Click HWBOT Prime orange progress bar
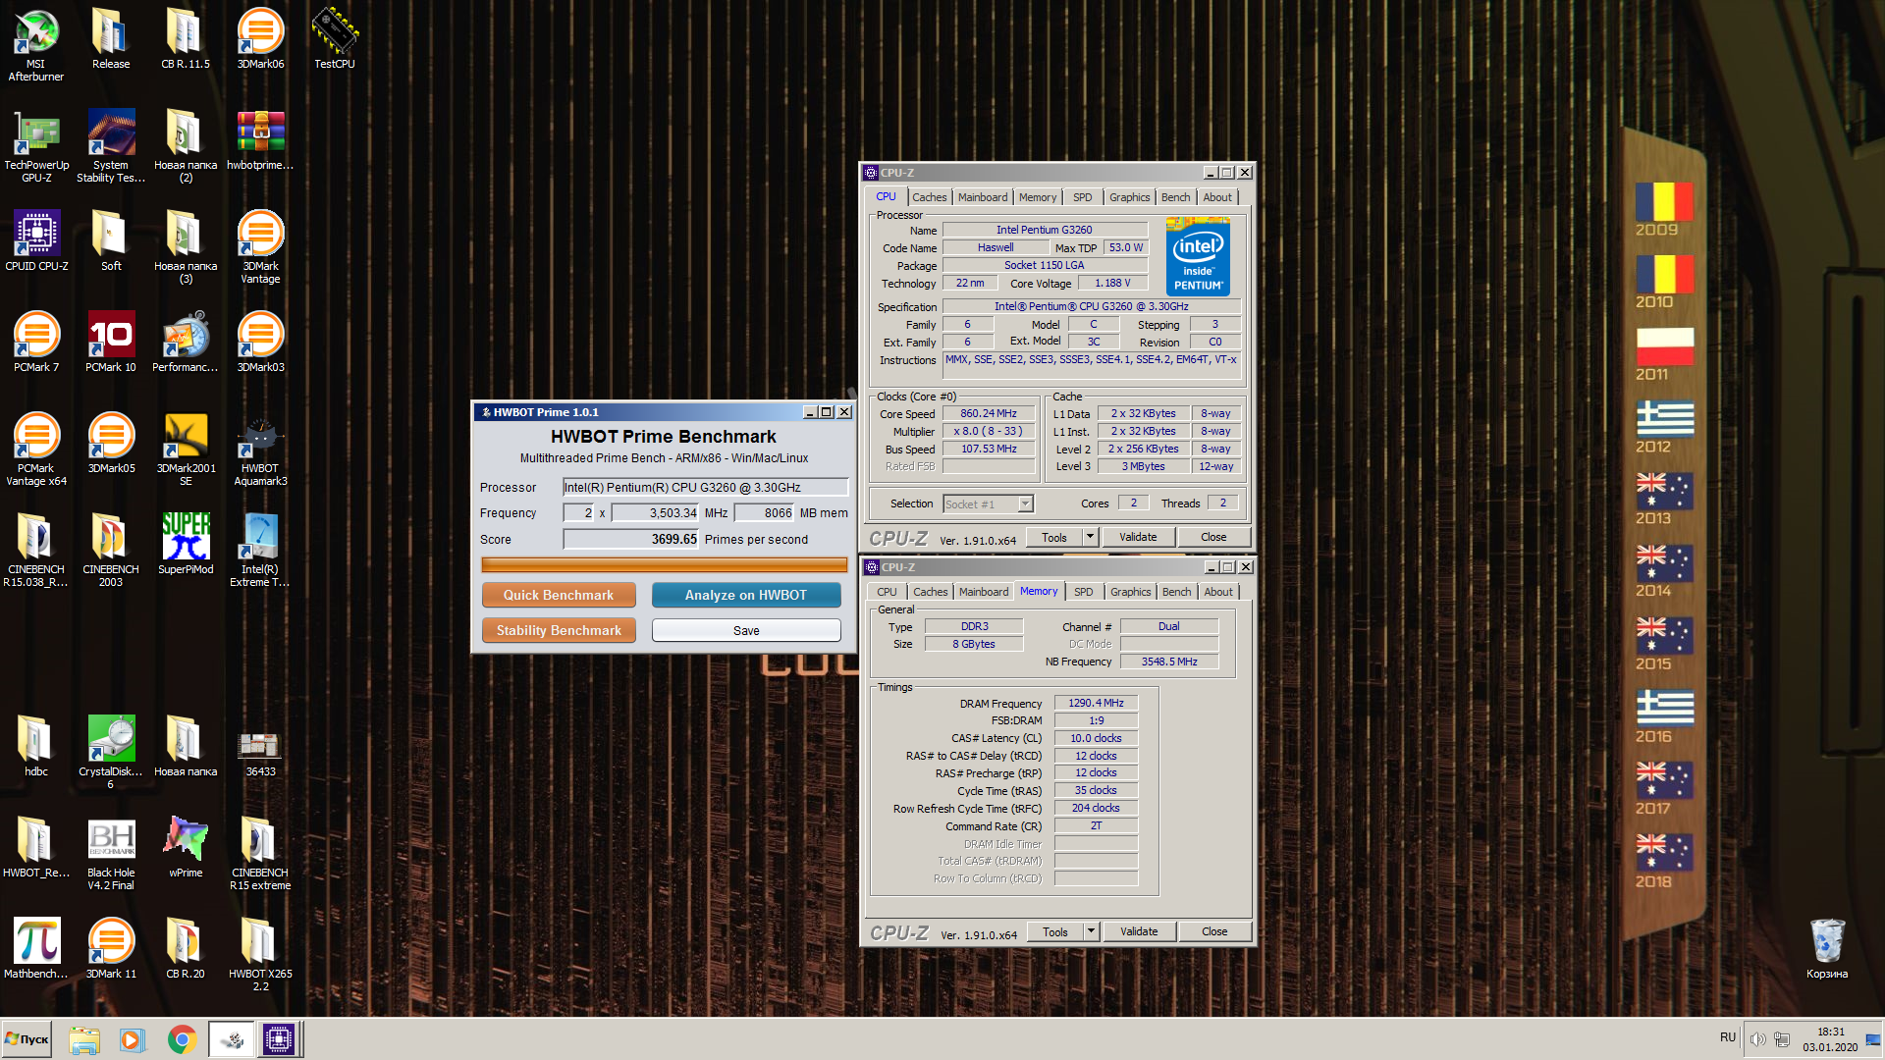The image size is (1885, 1060). pyautogui.click(x=664, y=564)
